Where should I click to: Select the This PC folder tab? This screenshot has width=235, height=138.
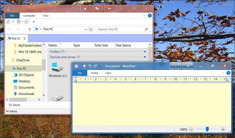(x=17, y=38)
